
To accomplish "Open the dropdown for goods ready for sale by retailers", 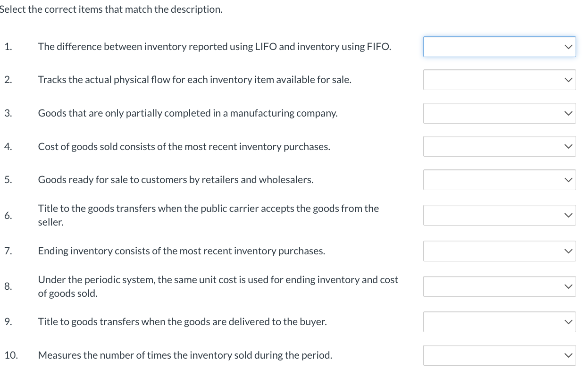I will (x=499, y=180).
